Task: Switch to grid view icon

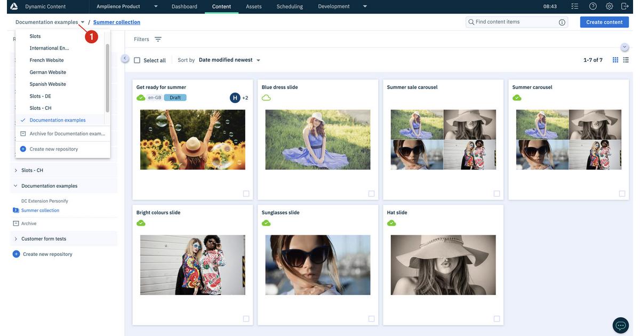Action: (x=615, y=60)
